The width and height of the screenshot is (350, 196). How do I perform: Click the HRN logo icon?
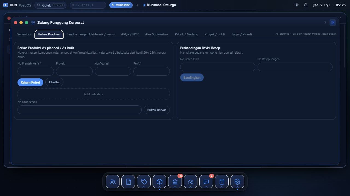(x=5, y=5)
